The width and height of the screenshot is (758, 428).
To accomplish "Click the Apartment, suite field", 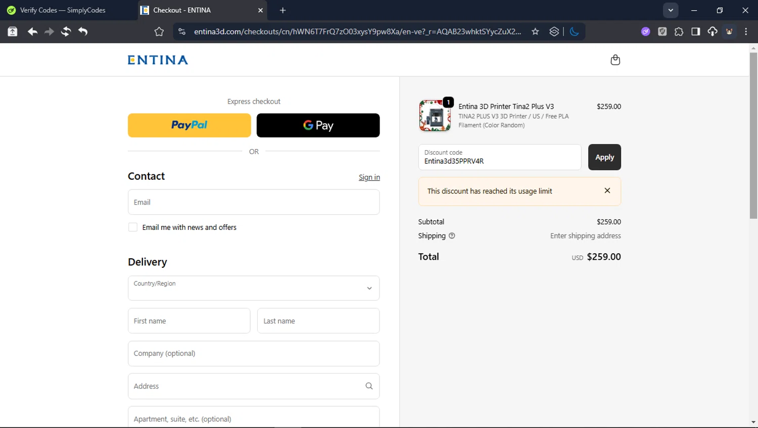I will click(x=254, y=417).
